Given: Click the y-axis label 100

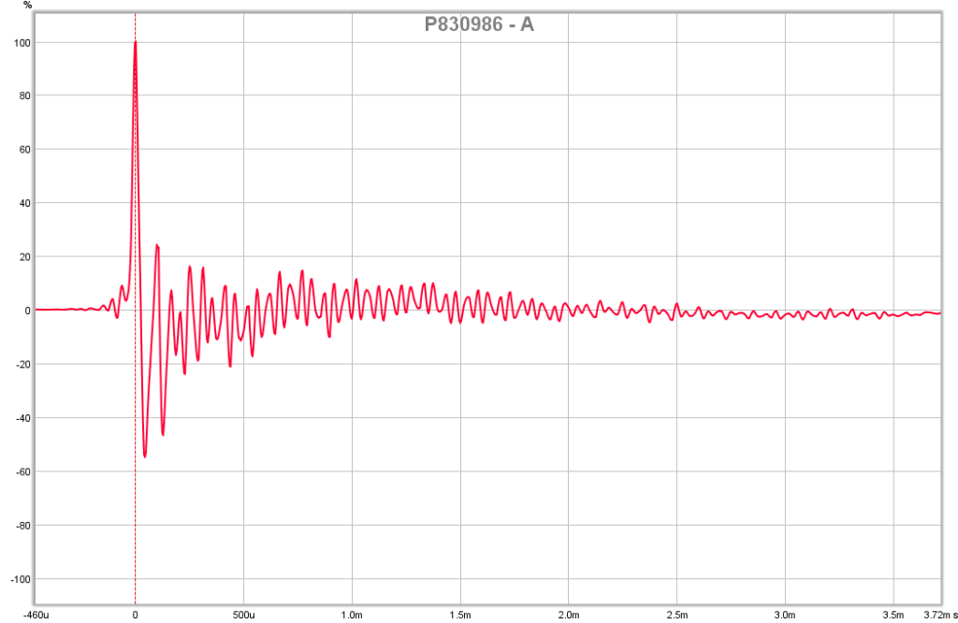Looking at the screenshot, I should (23, 43).
